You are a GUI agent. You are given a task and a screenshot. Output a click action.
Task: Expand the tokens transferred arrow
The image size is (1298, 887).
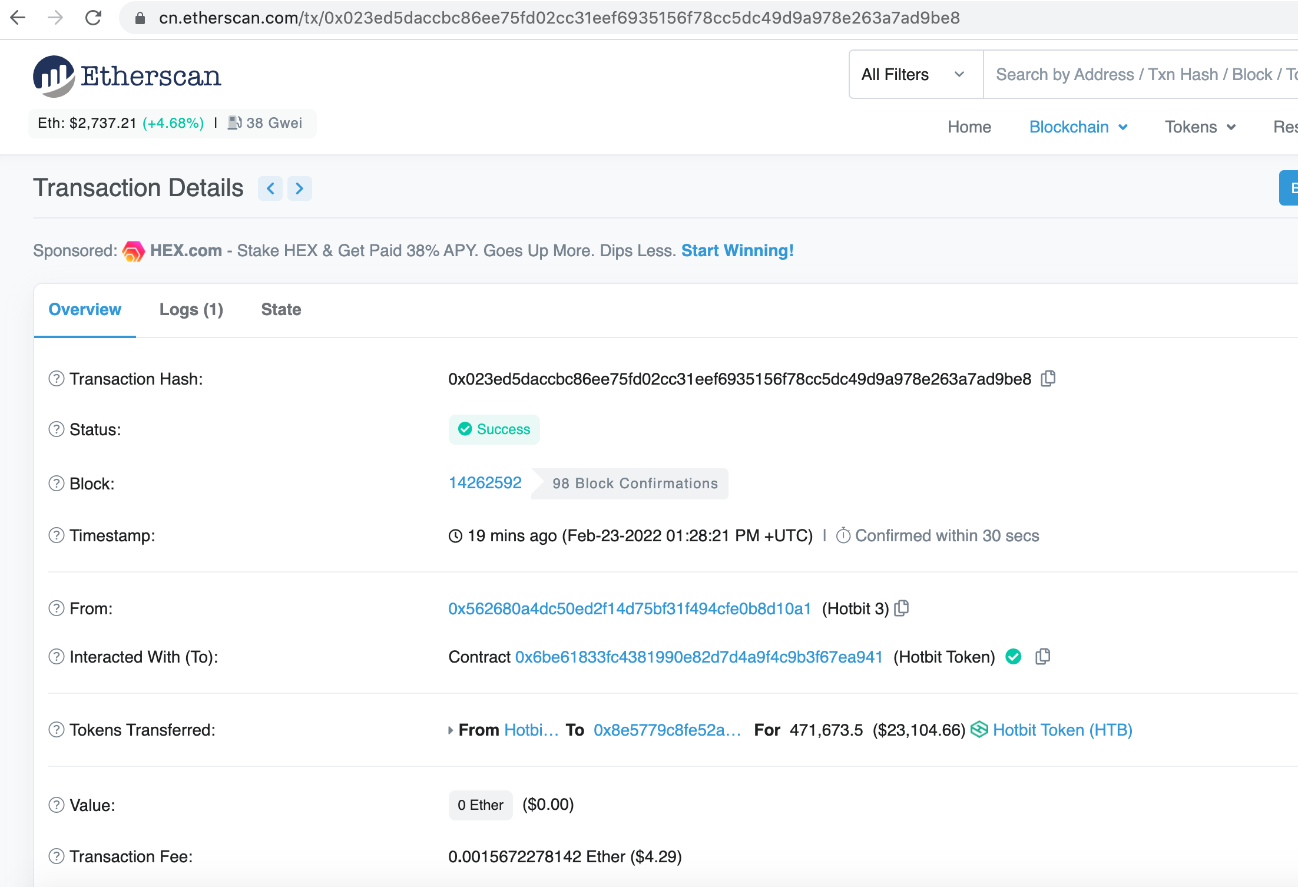point(451,730)
